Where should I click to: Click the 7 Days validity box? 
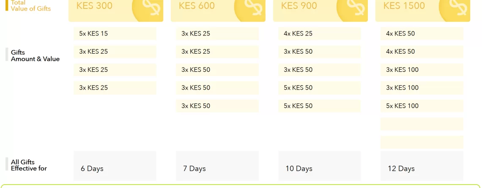coord(217,166)
